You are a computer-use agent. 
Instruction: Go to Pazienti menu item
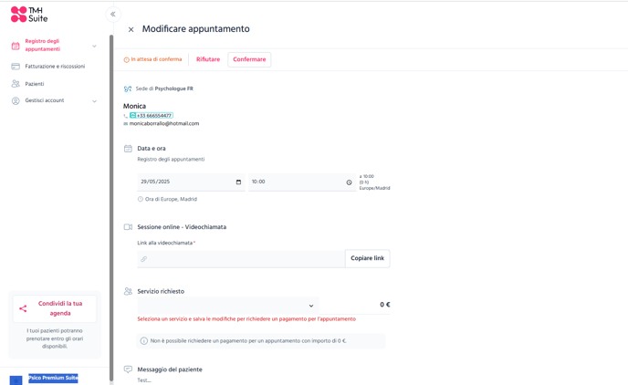click(x=35, y=84)
